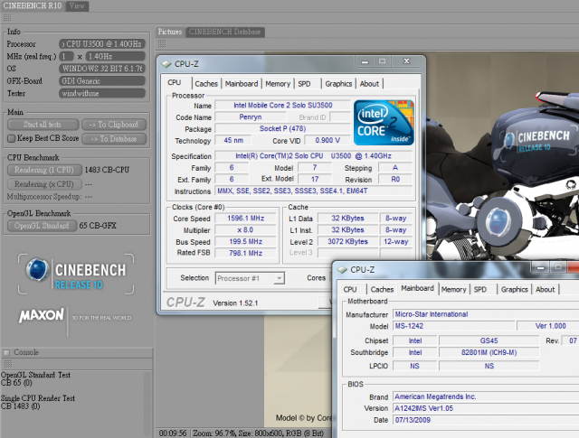This screenshot has height=438, width=579.
Task: Click the Code Name value Penryn
Action: [251, 117]
